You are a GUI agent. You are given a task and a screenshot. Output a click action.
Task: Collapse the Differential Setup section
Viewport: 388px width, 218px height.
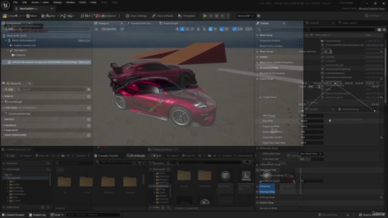pos(257,148)
